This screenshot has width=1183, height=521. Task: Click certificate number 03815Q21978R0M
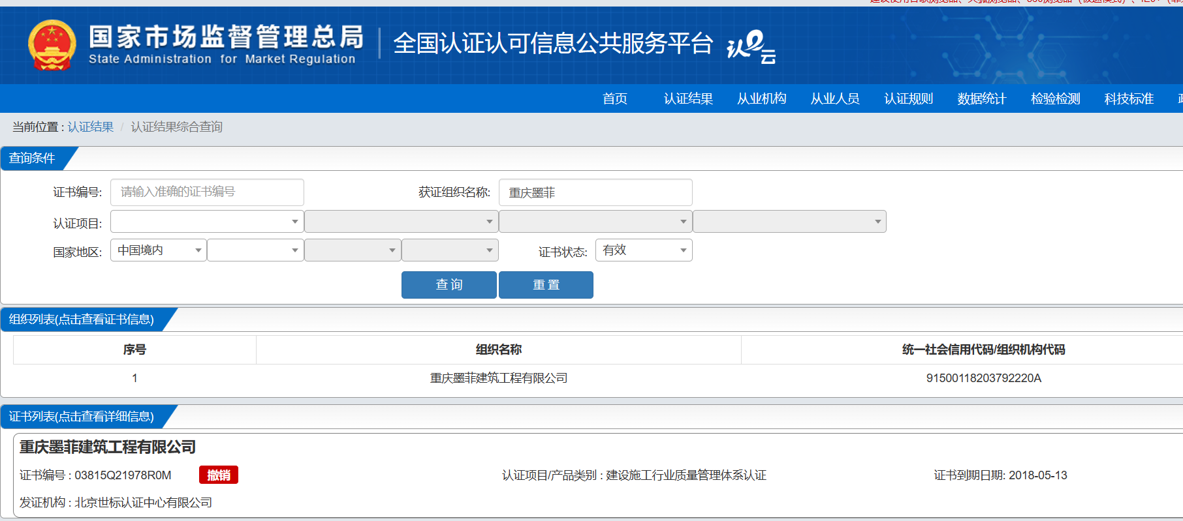pos(123,475)
